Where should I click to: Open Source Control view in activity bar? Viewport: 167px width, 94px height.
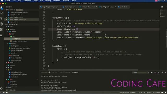point(1,19)
